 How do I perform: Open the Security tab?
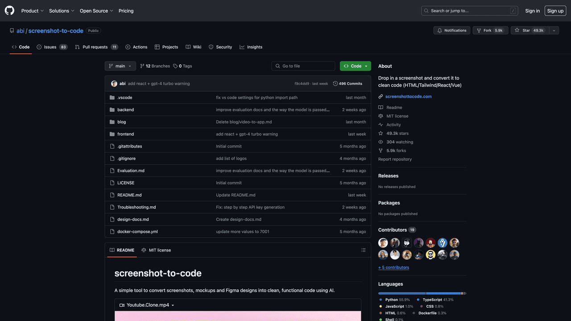pos(220,47)
